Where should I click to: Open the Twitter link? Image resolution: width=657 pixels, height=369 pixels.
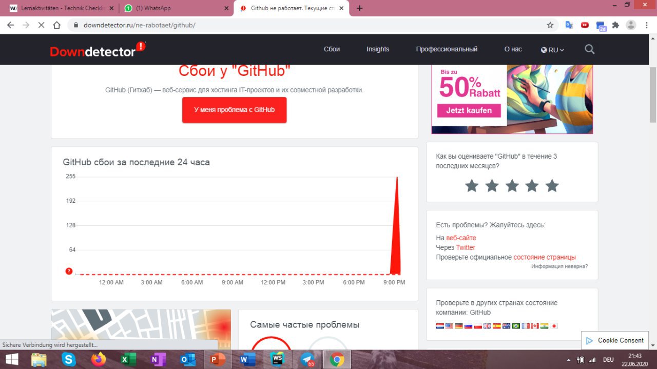click(466, 247)
